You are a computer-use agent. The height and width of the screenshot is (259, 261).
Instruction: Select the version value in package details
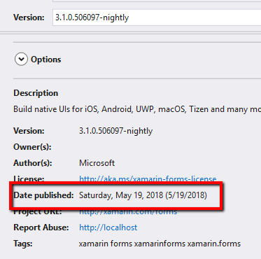(x=115, y=131)
